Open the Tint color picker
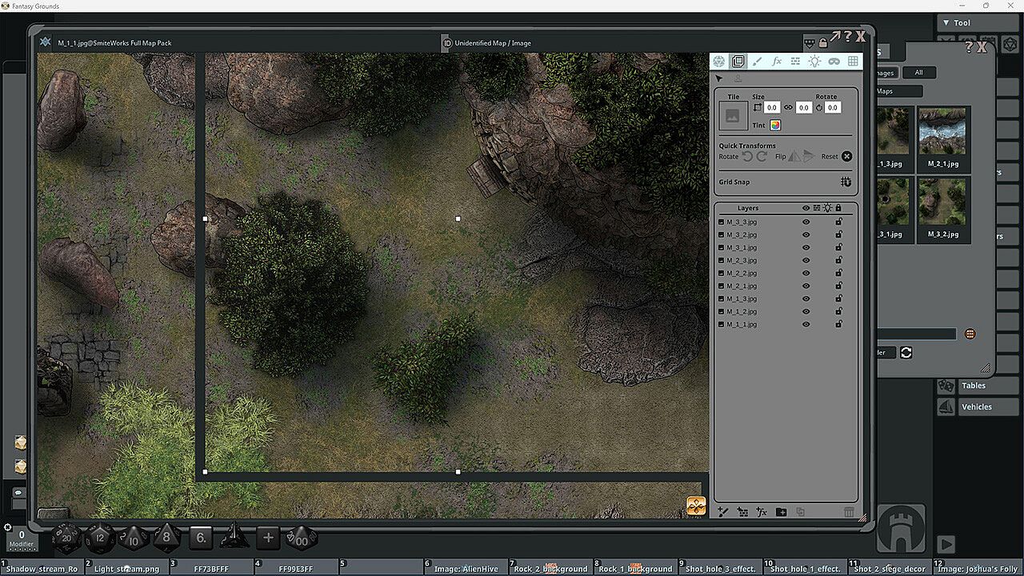Viewport: 1024px width, 576px height. (x=775, y=126)
